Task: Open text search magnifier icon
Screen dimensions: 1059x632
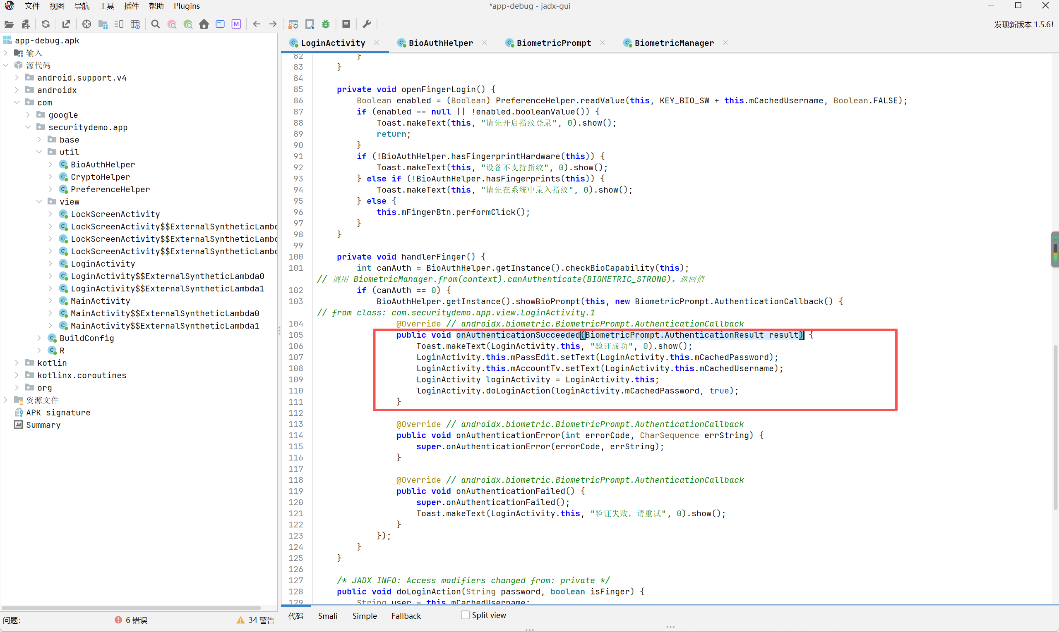Action: [x=156, y=24]
